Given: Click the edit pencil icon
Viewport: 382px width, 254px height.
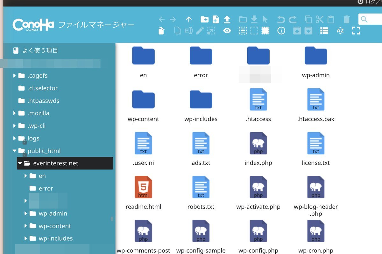Looking at the screenshot, I should coord(200,31).
